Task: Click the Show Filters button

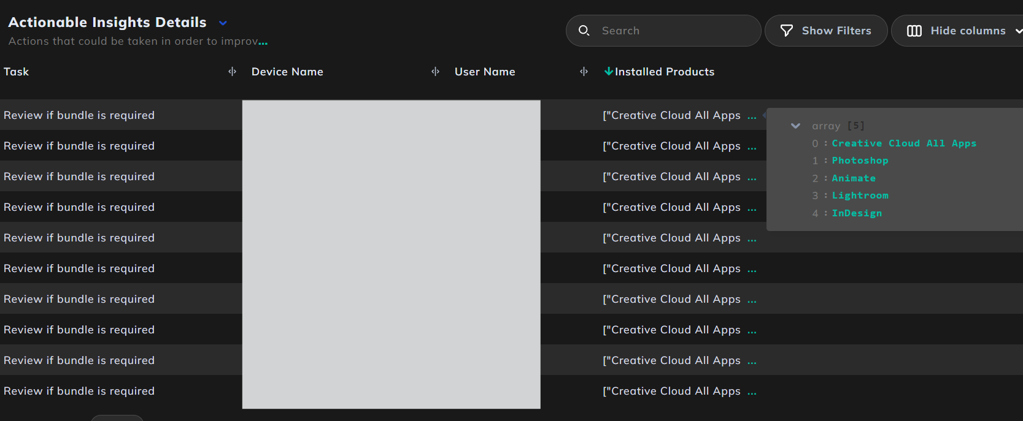Action: pyautogui.click(x=826, y=31)
